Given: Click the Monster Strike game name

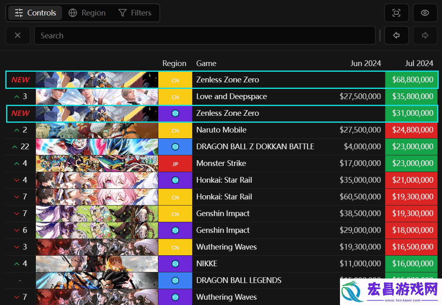Looking at the screenshot, I should (221, 164).
